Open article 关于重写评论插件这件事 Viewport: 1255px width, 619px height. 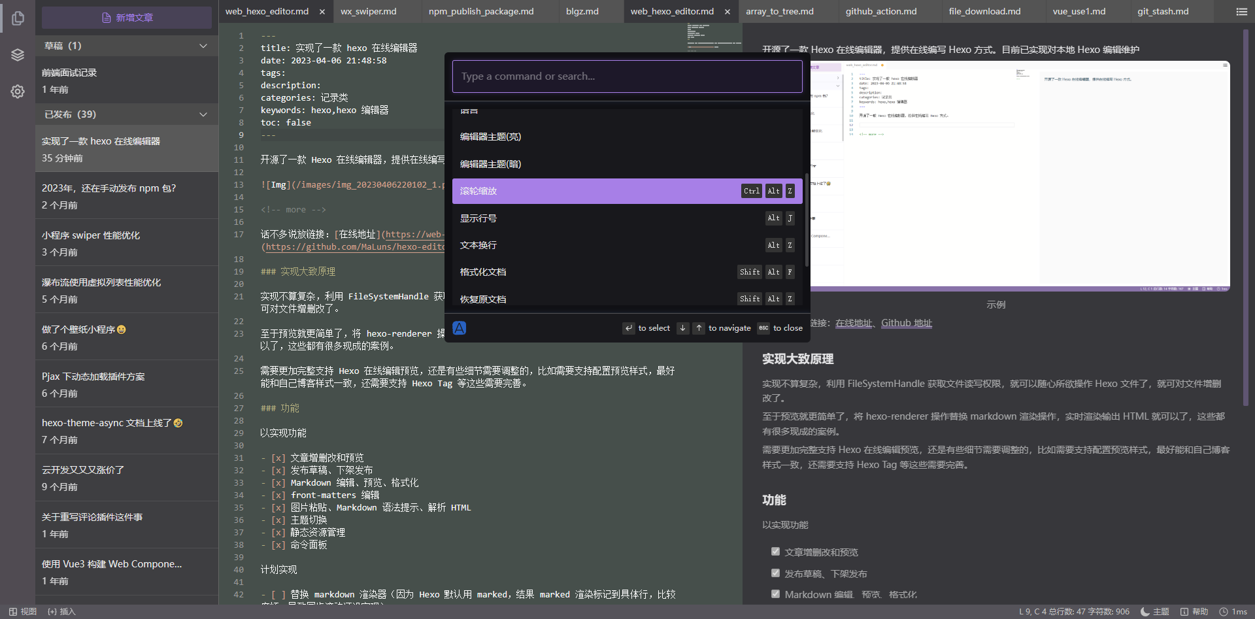127,525
